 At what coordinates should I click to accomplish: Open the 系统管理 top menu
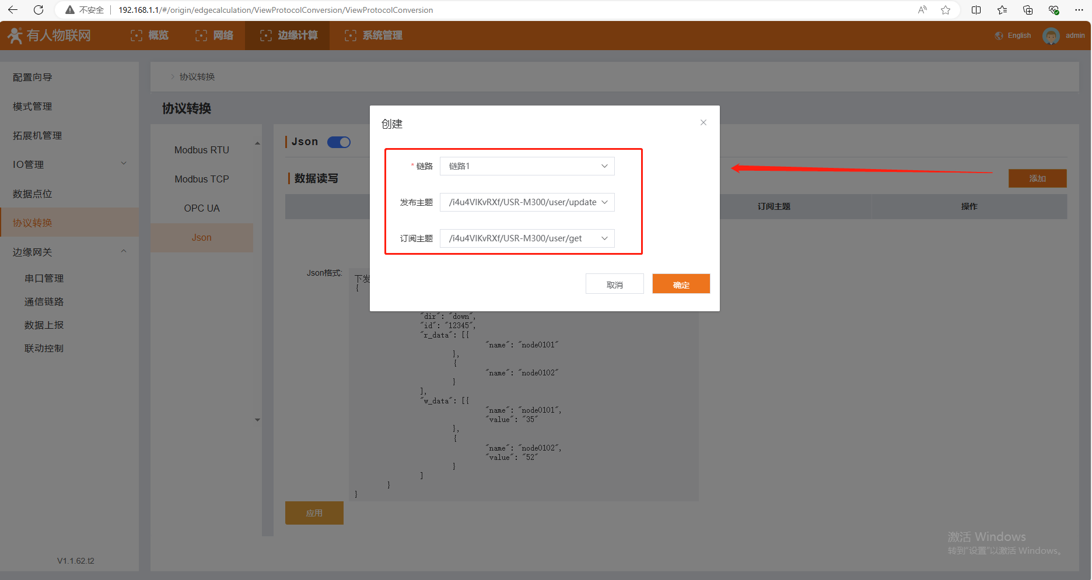[373, 36]
